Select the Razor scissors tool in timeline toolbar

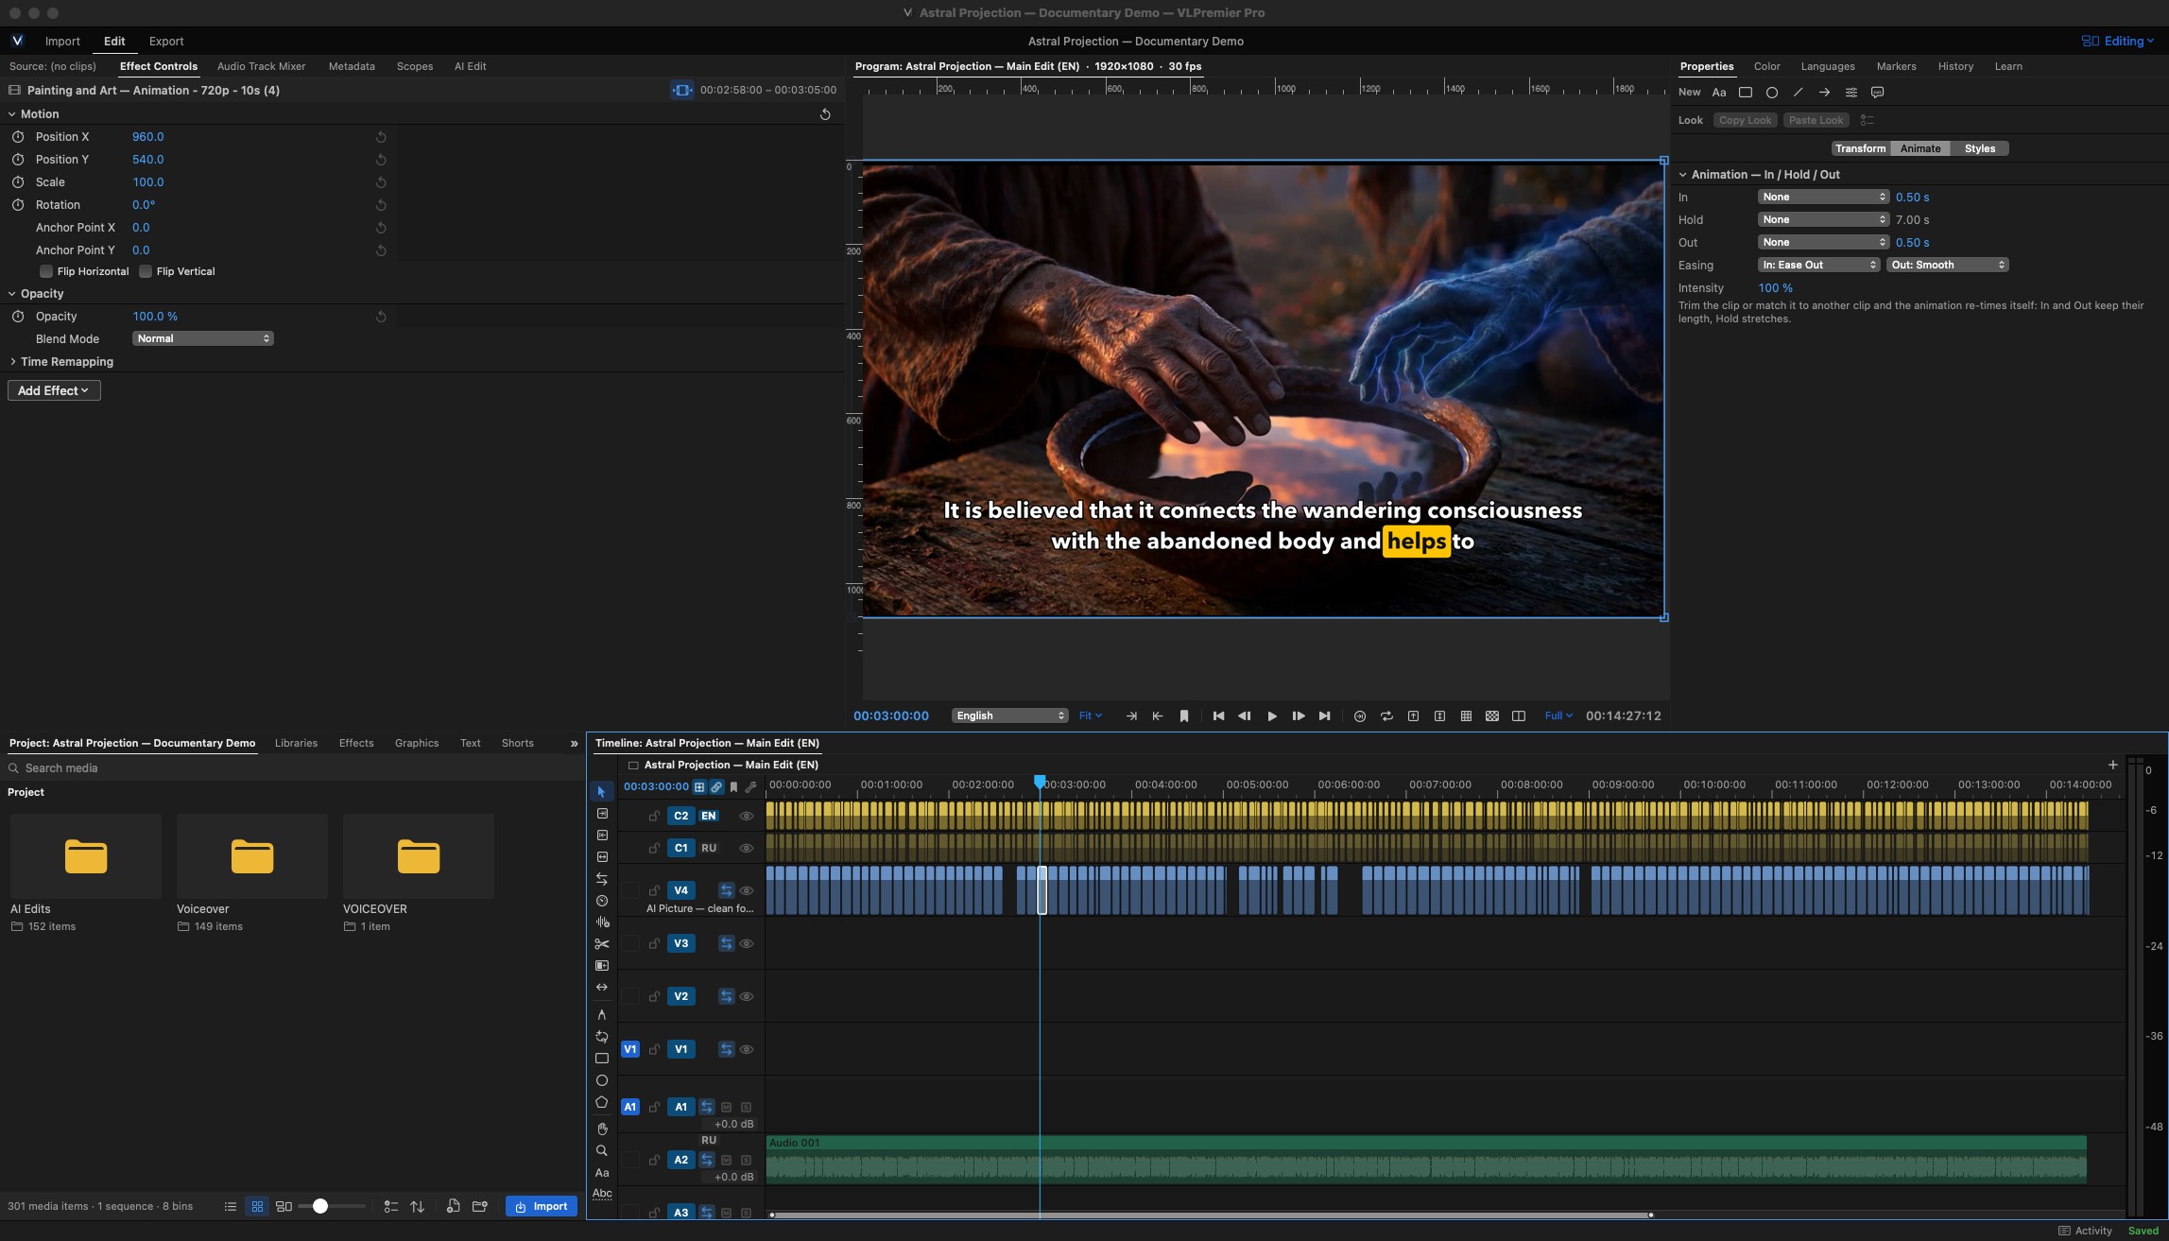[x=602, y=943]
